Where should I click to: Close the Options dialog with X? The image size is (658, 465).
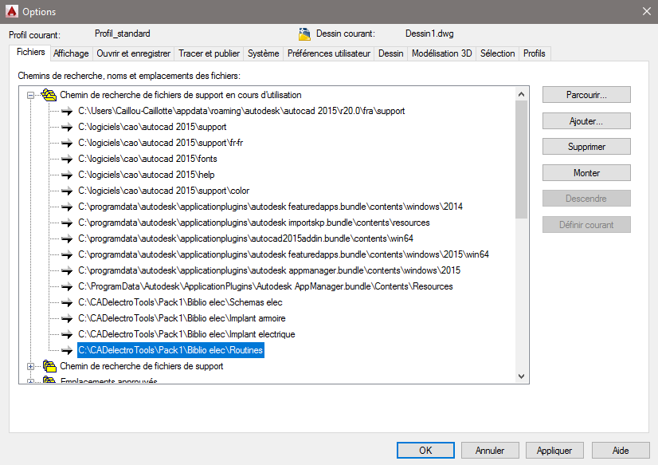[x=646, y=11]
